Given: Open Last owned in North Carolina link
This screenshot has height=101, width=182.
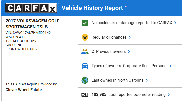Looking at the screenshot, I should click(117, 80).
